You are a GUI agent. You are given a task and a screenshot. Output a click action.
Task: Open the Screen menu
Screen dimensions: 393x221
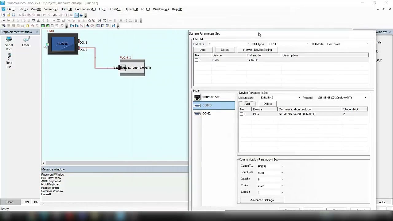(51, 9)
